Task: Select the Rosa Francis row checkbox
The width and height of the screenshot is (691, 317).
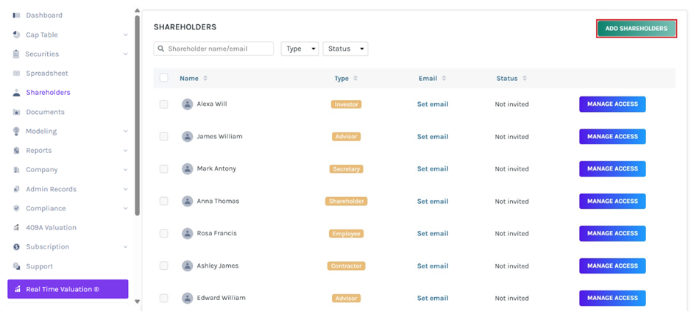Action: tap(163, 234)
